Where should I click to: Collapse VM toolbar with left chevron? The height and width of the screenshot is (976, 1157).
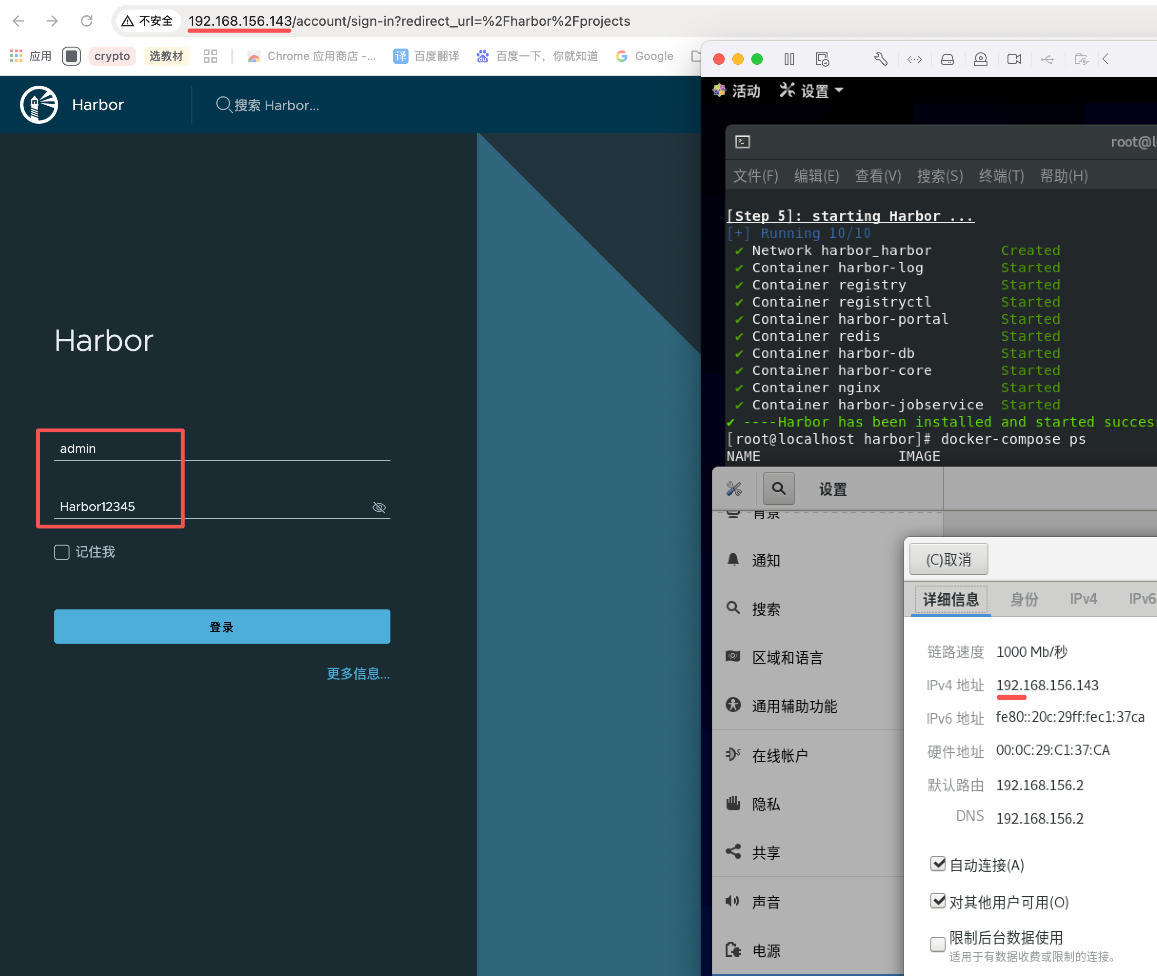point(1105,59)
